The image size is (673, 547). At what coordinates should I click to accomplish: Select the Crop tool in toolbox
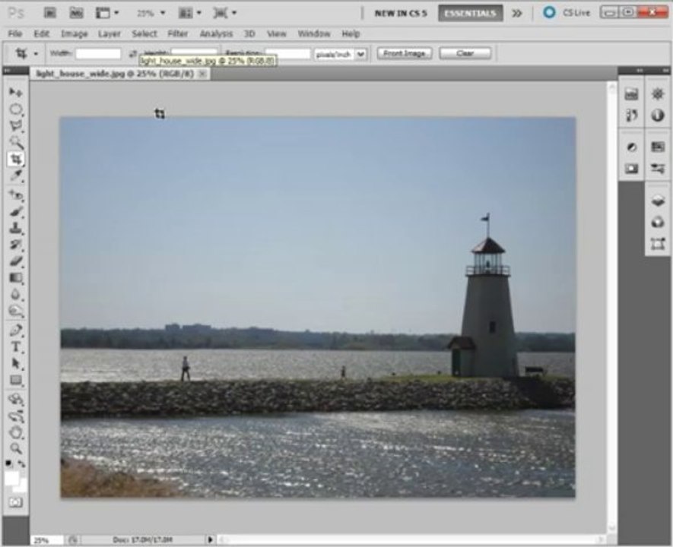[x=16, y=159]
